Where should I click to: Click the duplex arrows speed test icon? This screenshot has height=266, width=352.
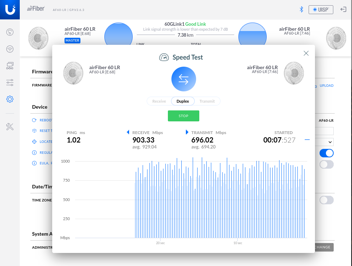[183, 79]
